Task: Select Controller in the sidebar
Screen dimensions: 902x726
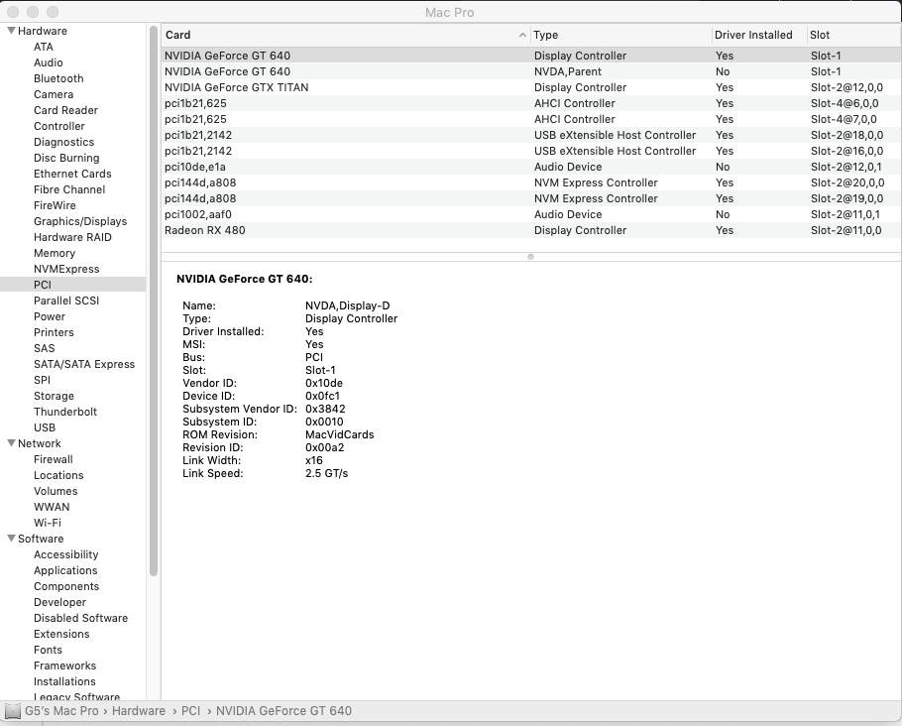Action: (x=59, y=126)
